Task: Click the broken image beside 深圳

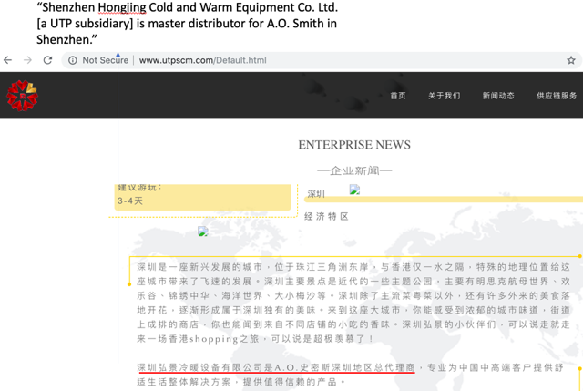Action: point(354,190)
